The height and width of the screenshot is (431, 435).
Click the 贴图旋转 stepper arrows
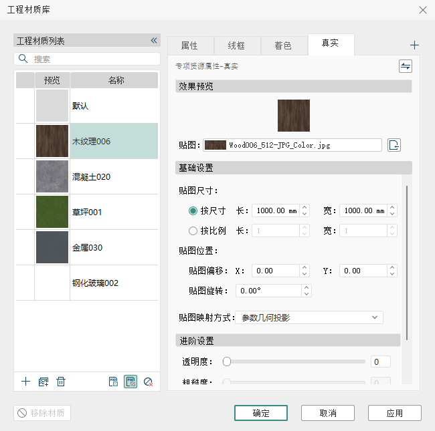(307, 291)
